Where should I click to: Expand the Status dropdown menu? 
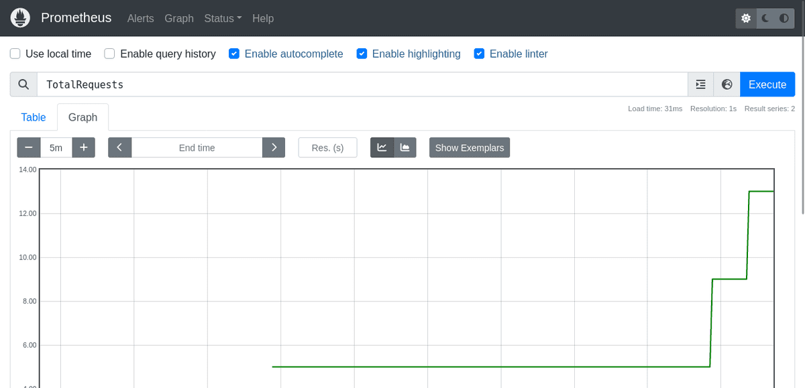point(223,18)
